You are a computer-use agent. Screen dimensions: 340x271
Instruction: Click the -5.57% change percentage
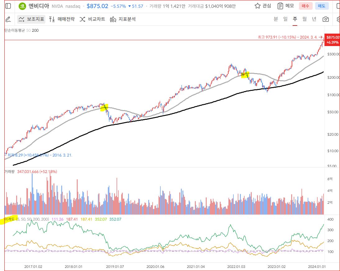(118, 6)
